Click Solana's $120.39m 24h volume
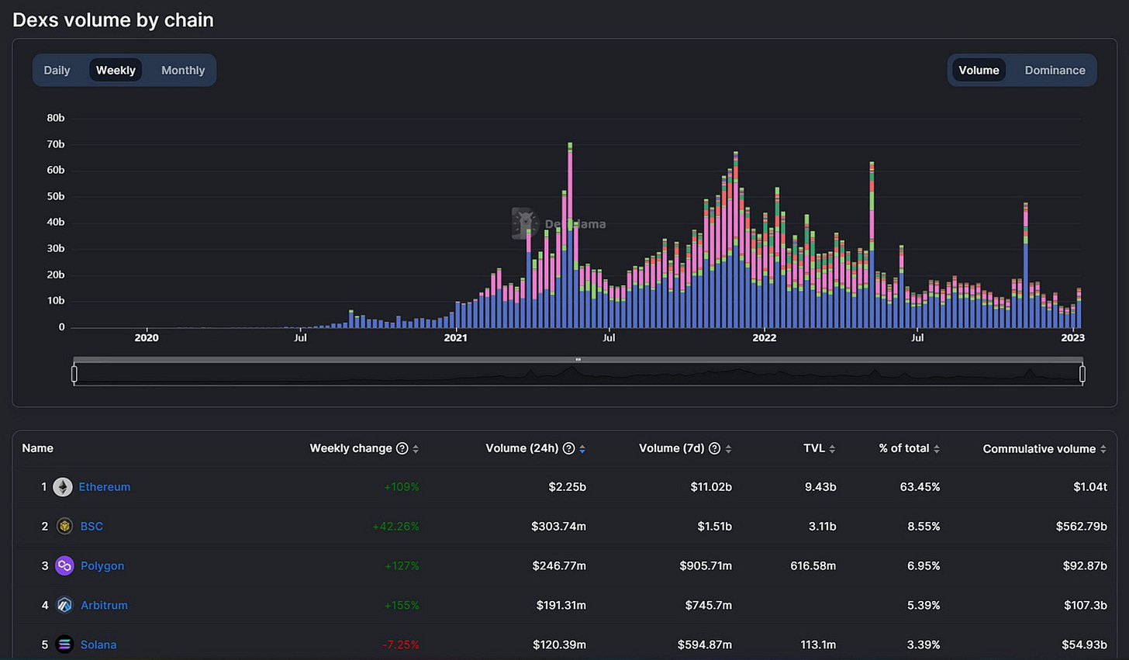This screenshot has height=660, width=1129. 559,644
